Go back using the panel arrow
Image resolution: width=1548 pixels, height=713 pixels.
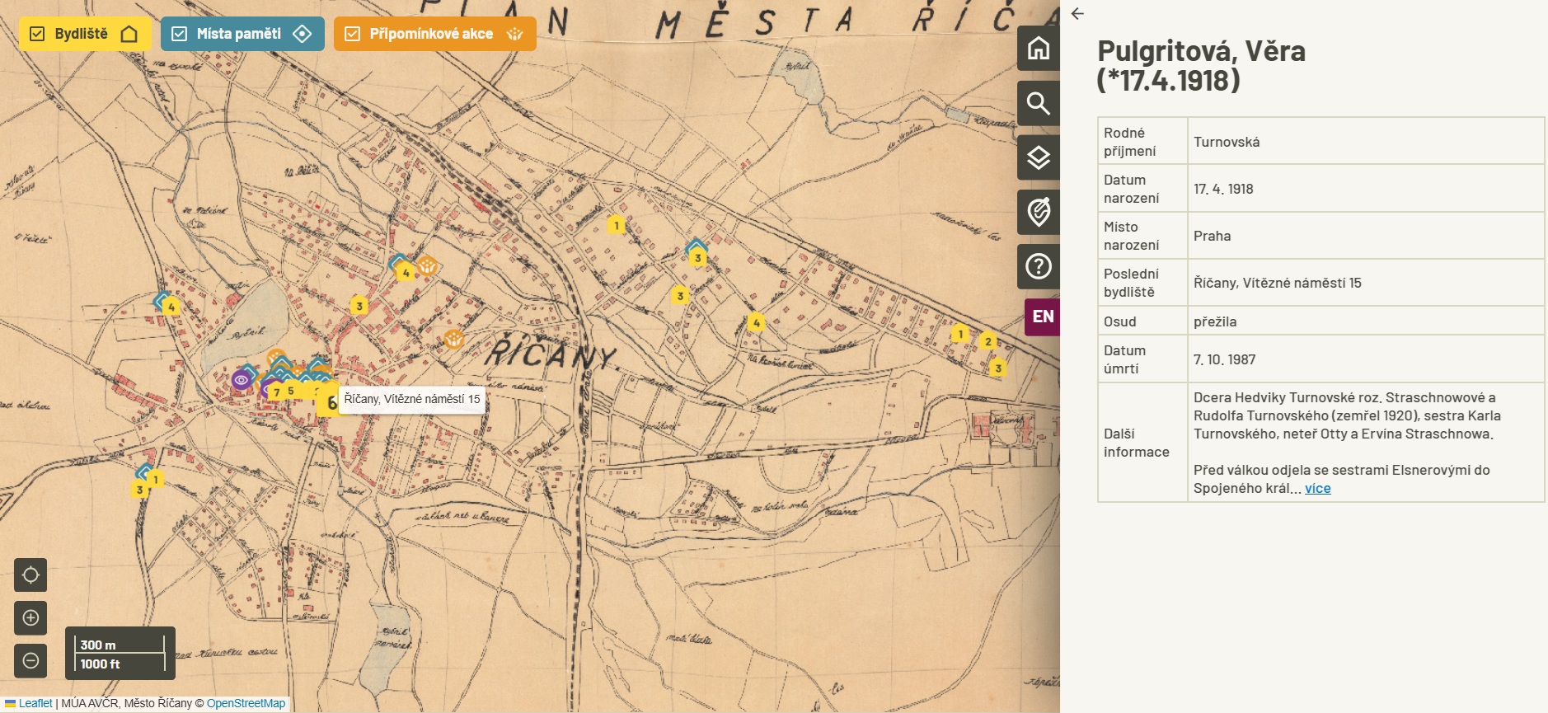[1077, 14]
